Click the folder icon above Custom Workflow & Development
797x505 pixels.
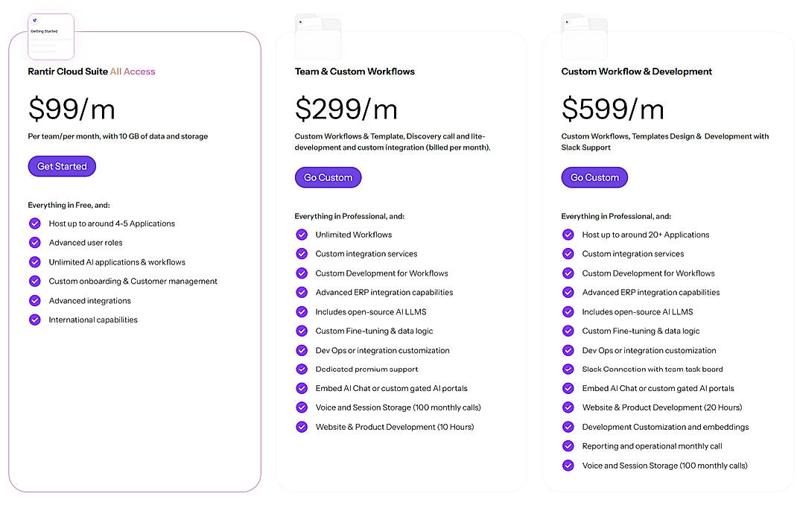pyautogui.click(x=584, y=36)
